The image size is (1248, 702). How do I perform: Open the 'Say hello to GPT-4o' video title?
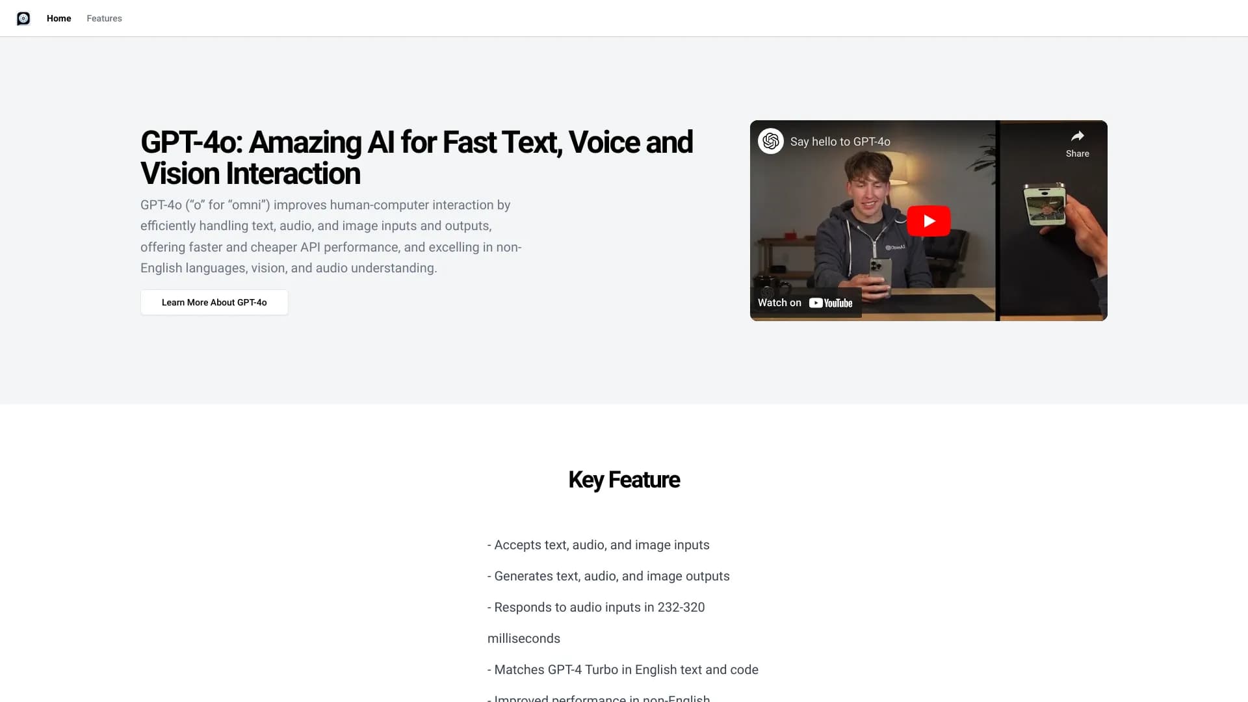coord(840,142)
